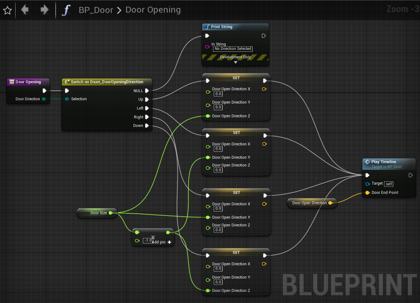Click Add pin on the multiply node
Screen dimensions: 420x303
pyautogui.click(x=161, y=242)
